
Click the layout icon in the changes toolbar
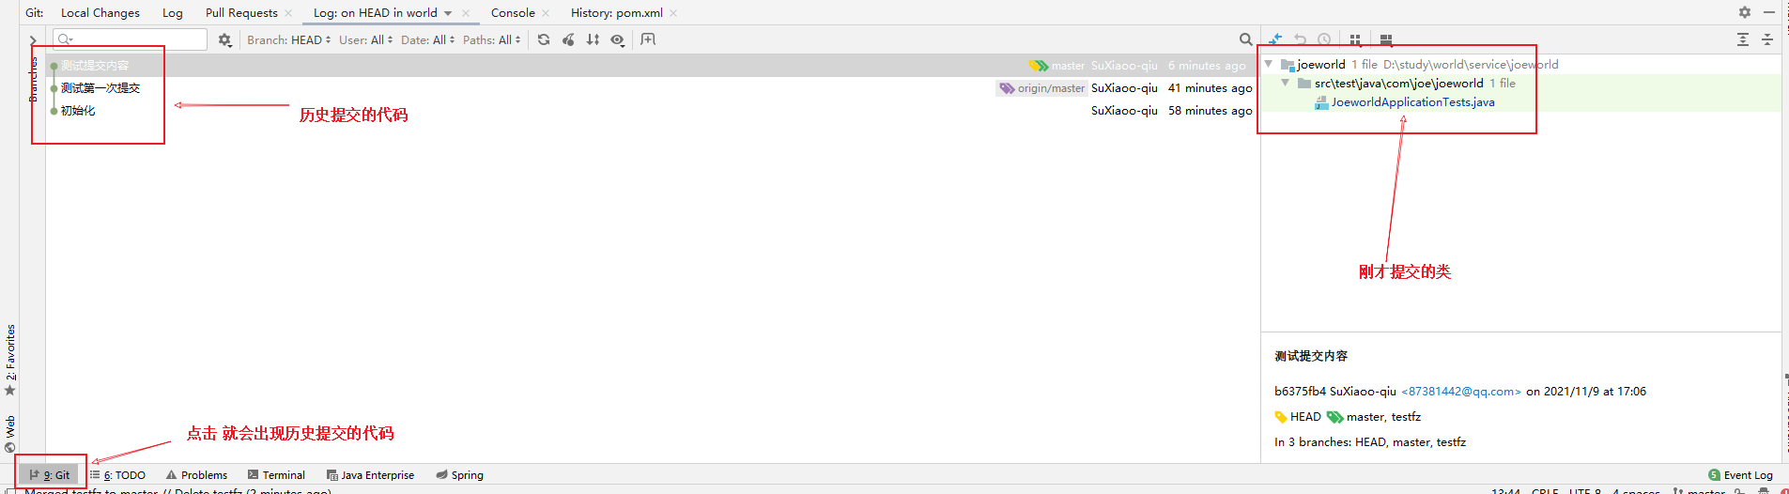(x=1386, y=39)
